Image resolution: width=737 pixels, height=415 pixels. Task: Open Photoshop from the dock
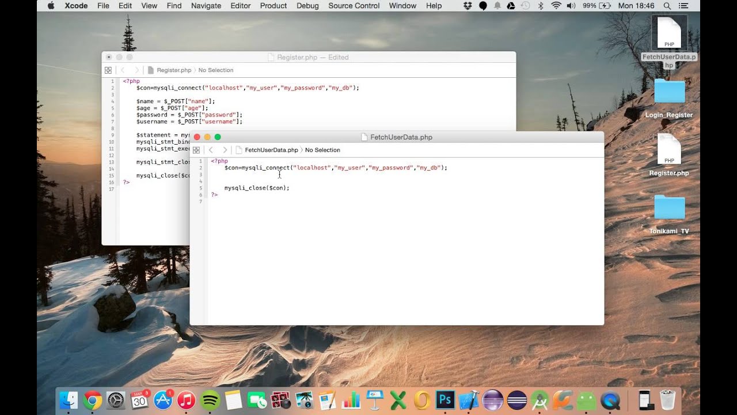[x=445, y=399]
